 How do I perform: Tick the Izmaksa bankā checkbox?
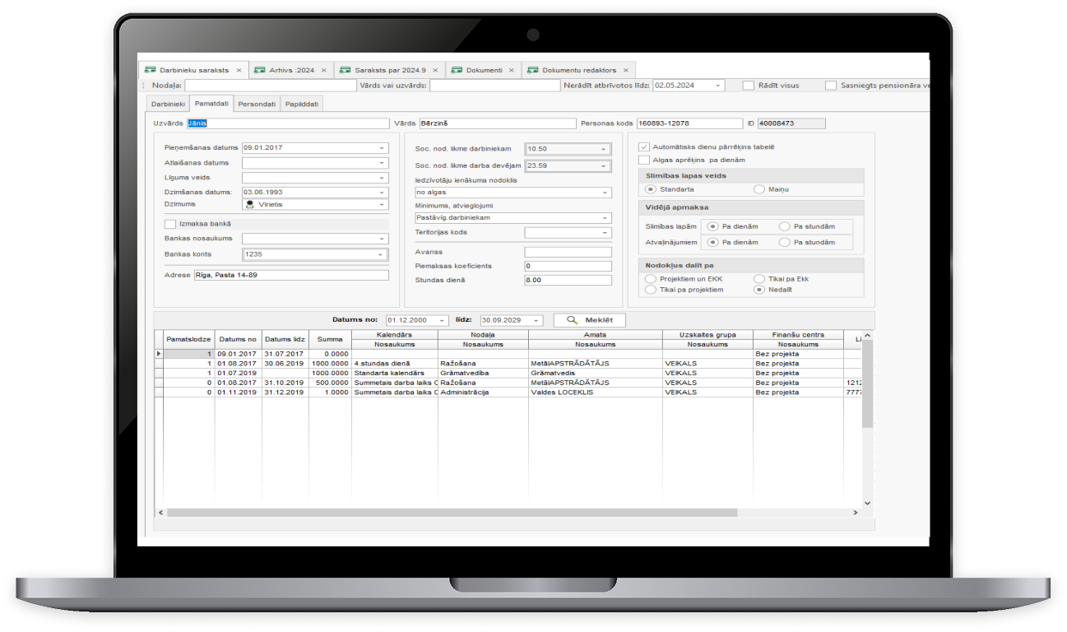pos(170,224)
